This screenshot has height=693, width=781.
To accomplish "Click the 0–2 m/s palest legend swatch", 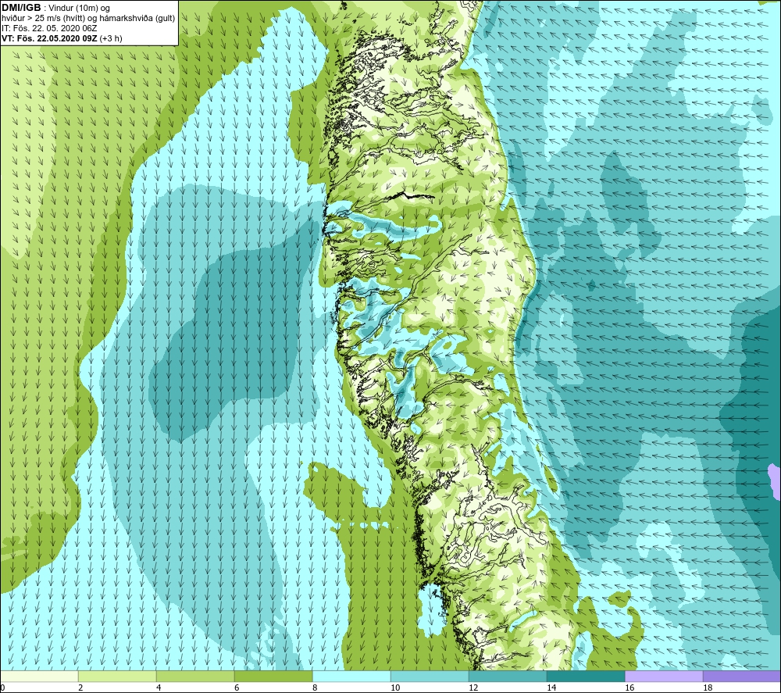I will (x=39, y=676).
